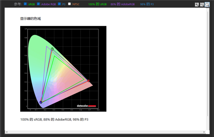Click the CIE color gamut chart image
This screenshot has height=137, width=214.
pyautogui.click(x=63, y=69)
